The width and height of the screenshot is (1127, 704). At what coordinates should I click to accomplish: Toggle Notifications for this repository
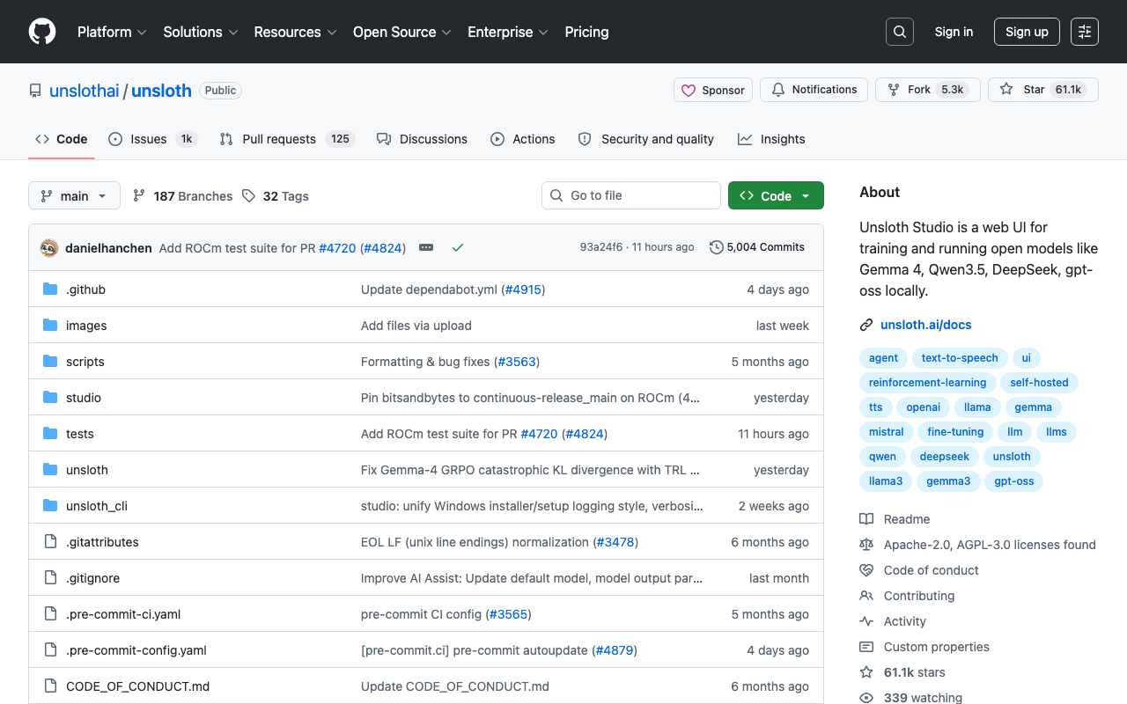(814, 90)
